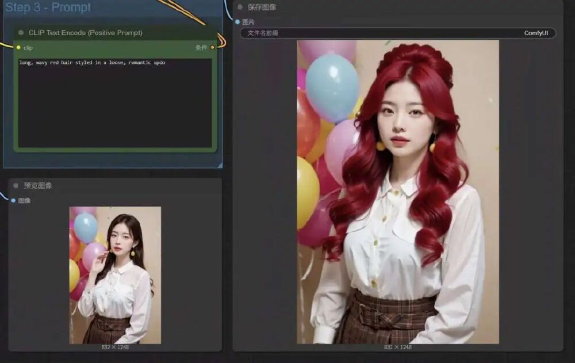This screenshot has width=575, height=363.
Task: Open the small preview thumbnail in 预览图像
Action: click(x=115, y=275)
